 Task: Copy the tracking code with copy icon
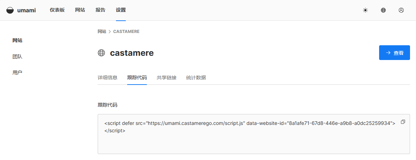click(403, 122)
